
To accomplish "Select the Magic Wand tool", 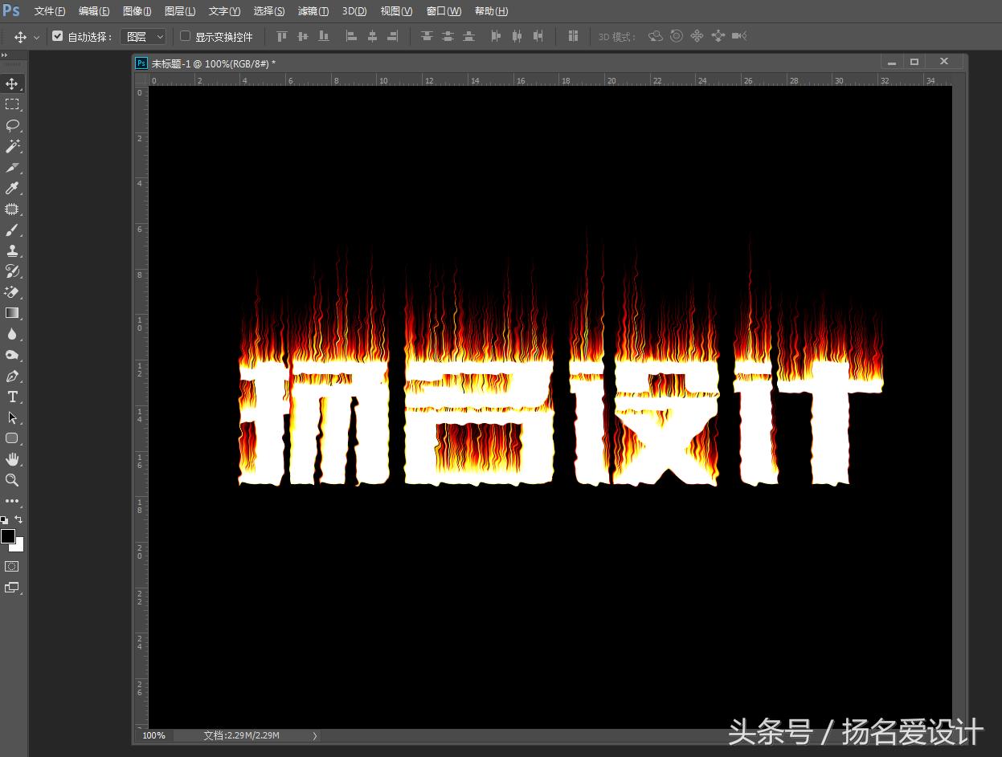I will click(x=12, y=146).
